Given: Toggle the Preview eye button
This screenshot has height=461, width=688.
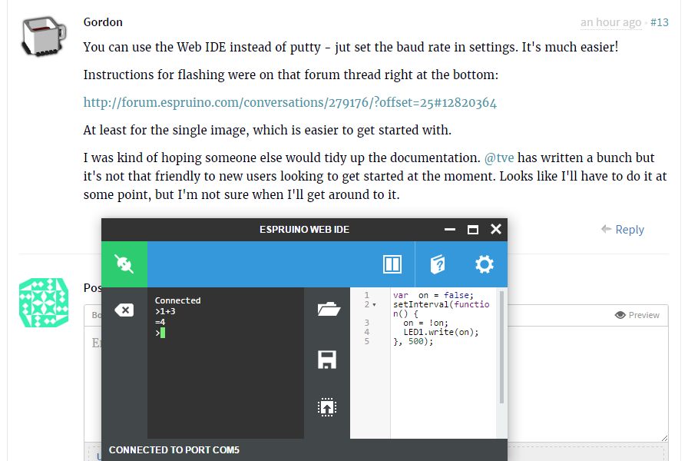Looking at the screenshot, I should [x=637, y=315].
